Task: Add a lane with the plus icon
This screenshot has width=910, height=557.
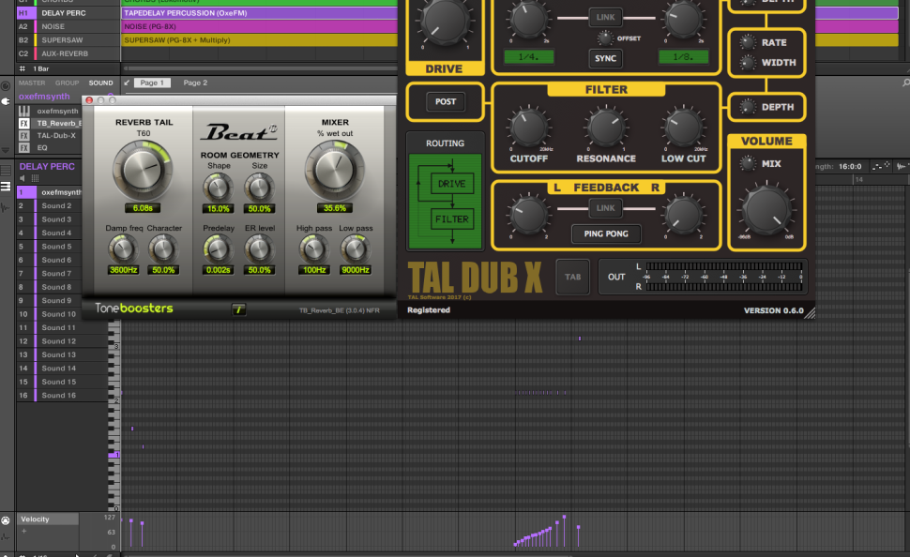Action: click(24, 531)
